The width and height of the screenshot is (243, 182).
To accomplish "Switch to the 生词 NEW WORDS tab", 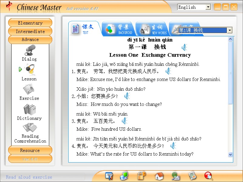I will (x=152, y=29).
